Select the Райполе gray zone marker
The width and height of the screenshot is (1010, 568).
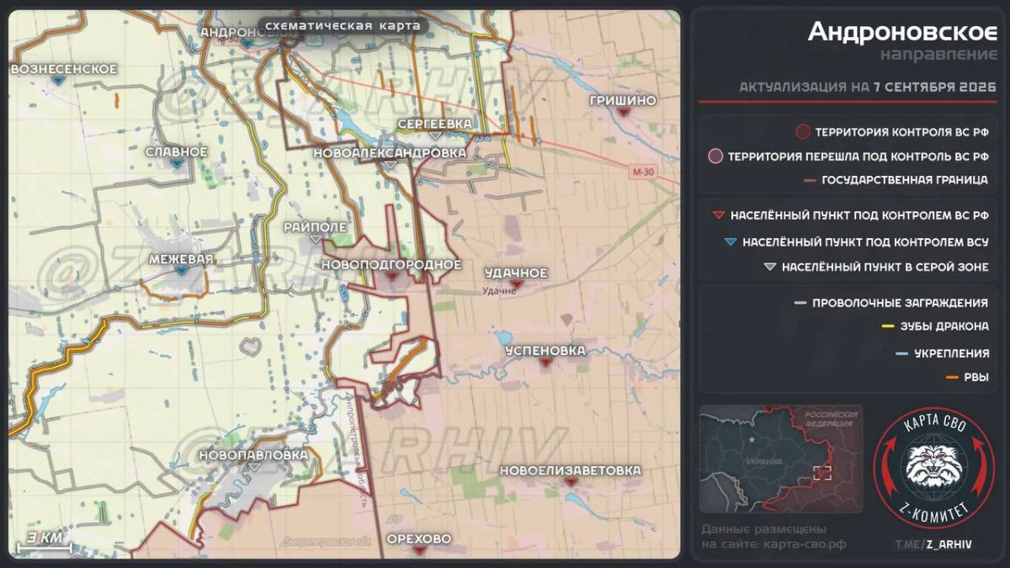(316, 240)
